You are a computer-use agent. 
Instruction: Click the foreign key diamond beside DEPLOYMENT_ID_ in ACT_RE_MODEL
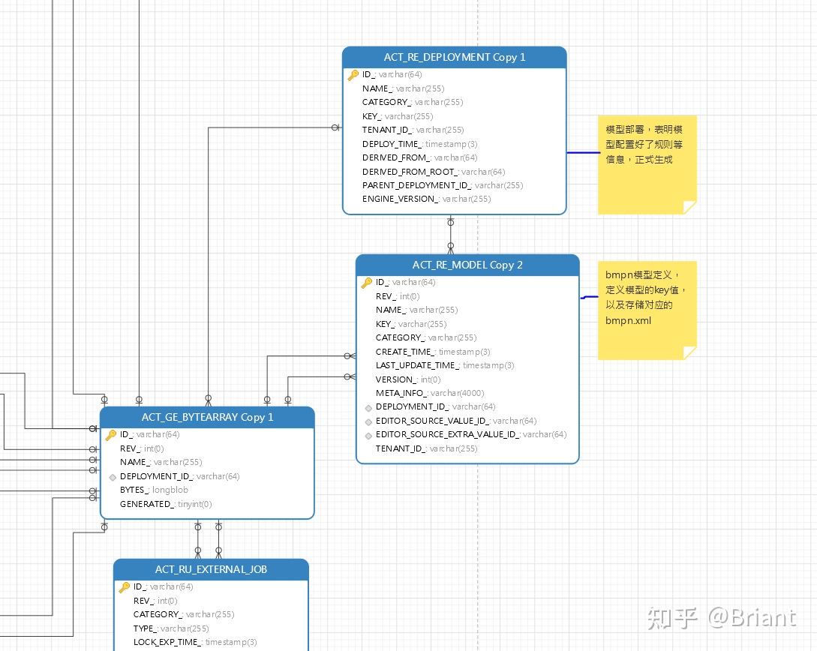[x=368, y=407]
